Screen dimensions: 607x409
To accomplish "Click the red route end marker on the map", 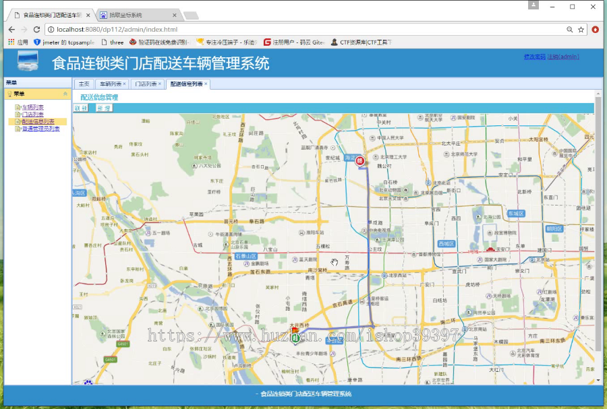I will [359, 161].
